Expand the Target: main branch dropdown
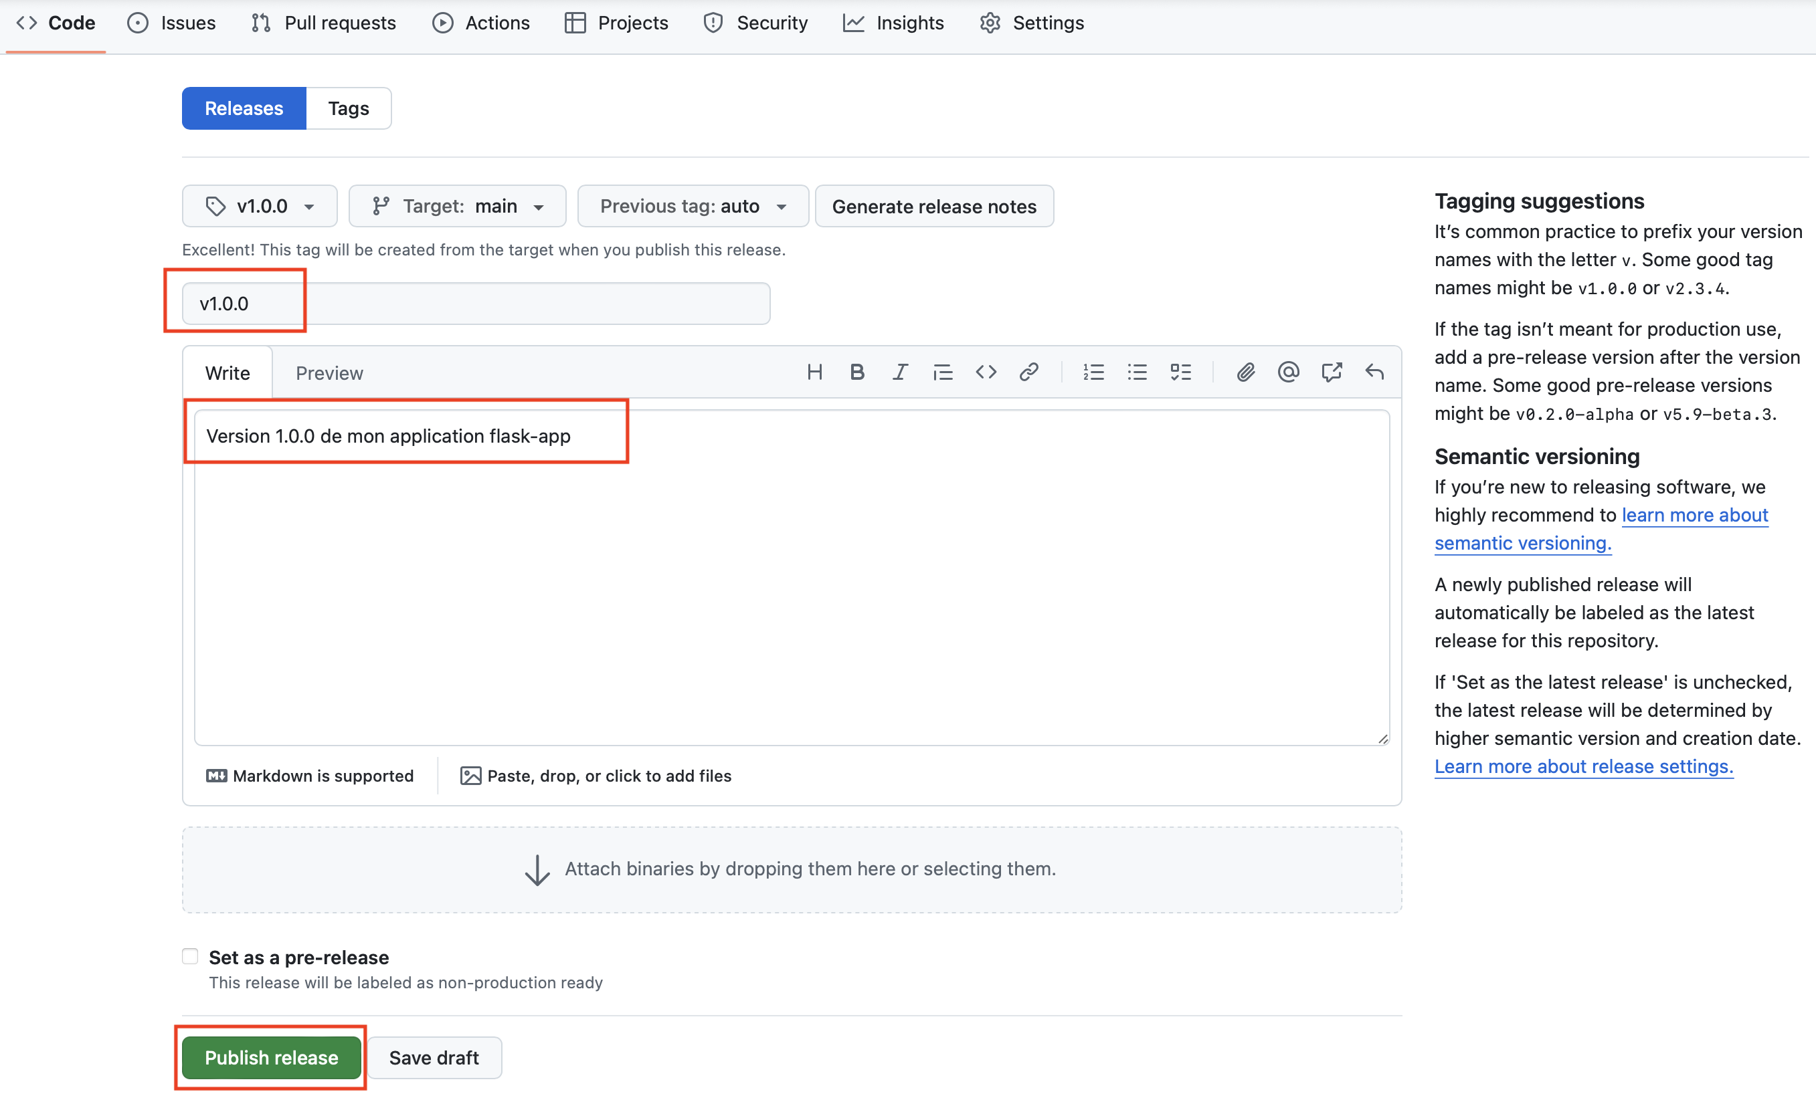 (x=457, y=207)
